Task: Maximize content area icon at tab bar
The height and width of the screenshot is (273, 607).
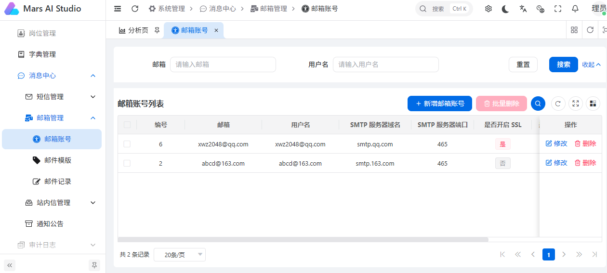Action: coord(604,30)
